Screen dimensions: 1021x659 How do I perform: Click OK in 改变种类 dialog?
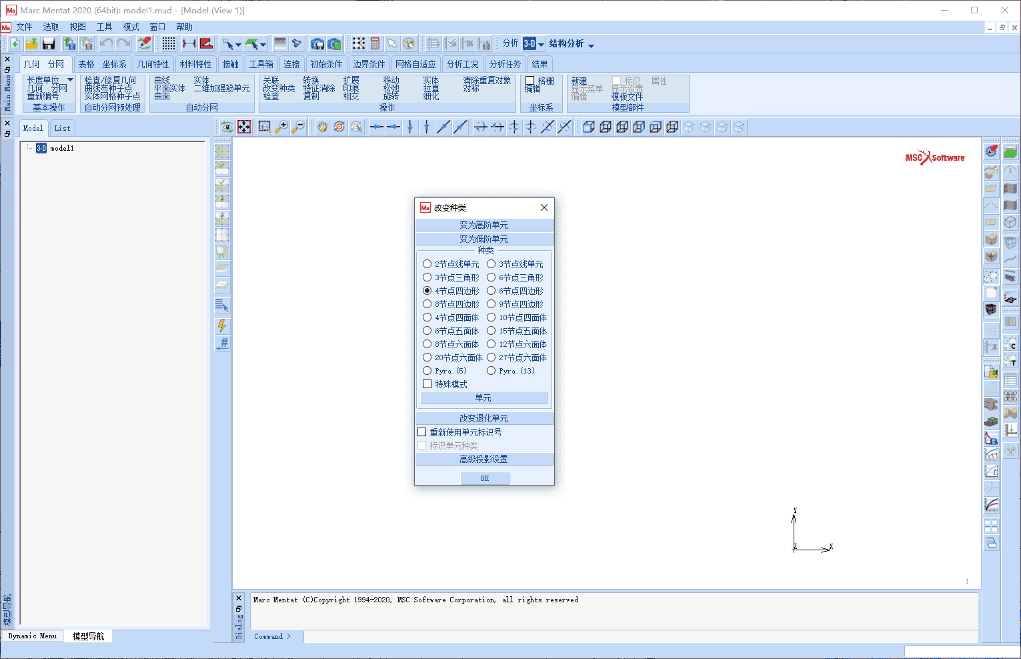[x=485, y=478]
